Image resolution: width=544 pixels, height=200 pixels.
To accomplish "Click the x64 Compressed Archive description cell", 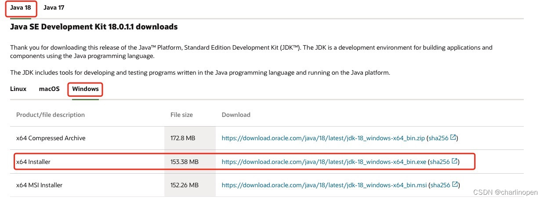I will pyautogui.click(x=51, y=138).
